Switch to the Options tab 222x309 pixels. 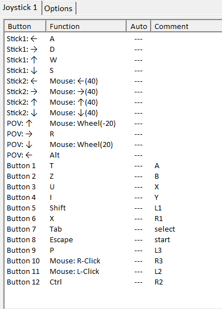pyautogui.click(x=59, y=8)
